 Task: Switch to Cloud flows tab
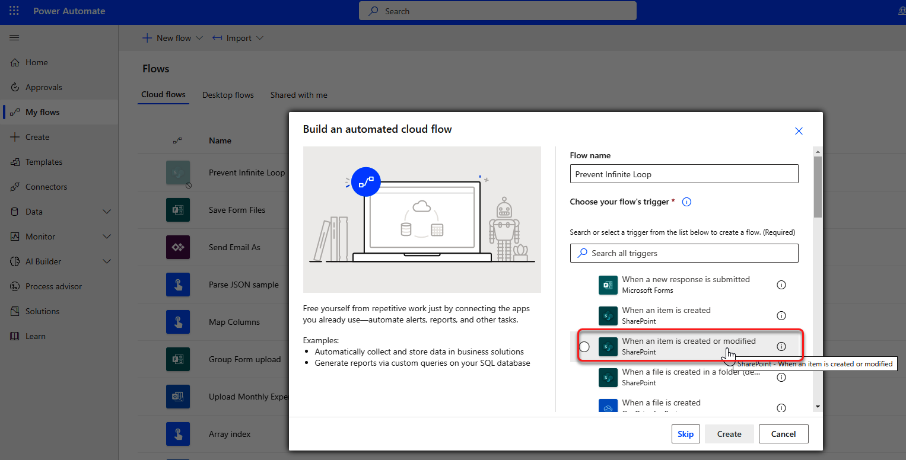pos(163,95)
